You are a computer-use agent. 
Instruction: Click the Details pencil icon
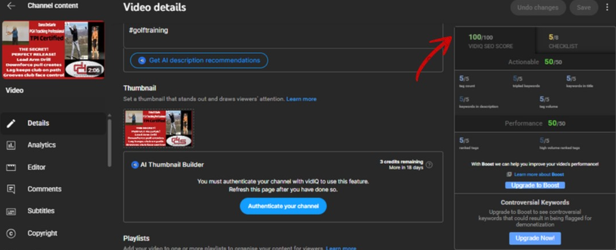point(11,123)
